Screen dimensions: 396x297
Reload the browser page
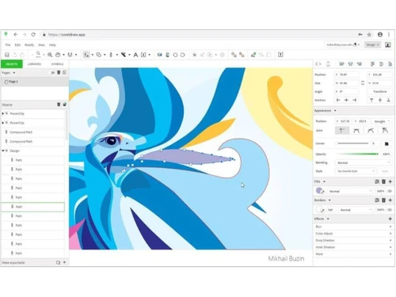(x=33, y=35)
